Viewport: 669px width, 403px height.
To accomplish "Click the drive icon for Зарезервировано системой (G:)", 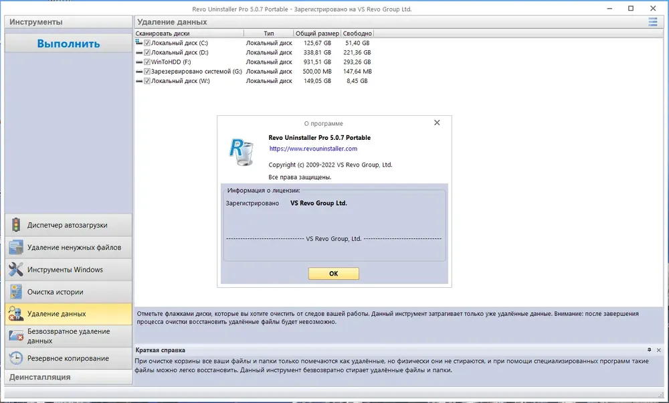I will (138, 71).
